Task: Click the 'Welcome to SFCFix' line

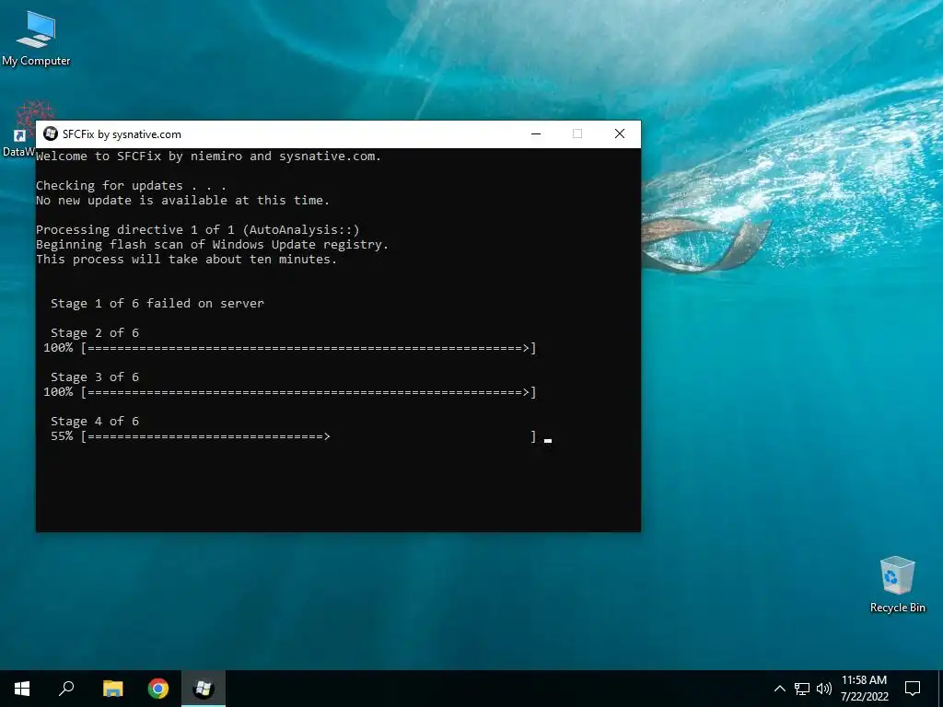Action: (x=208, y=156)
